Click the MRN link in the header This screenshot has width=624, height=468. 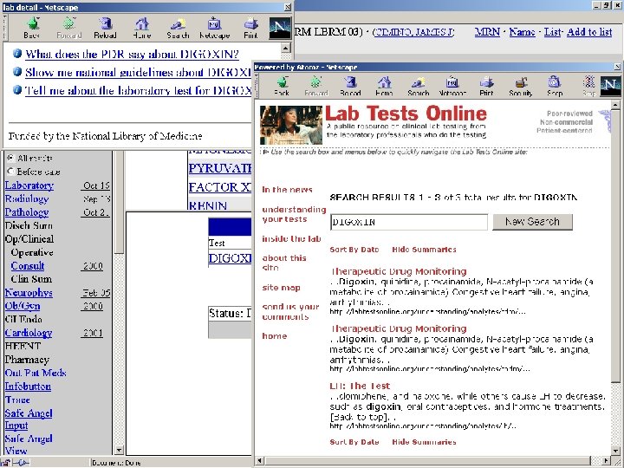(487, 32)
